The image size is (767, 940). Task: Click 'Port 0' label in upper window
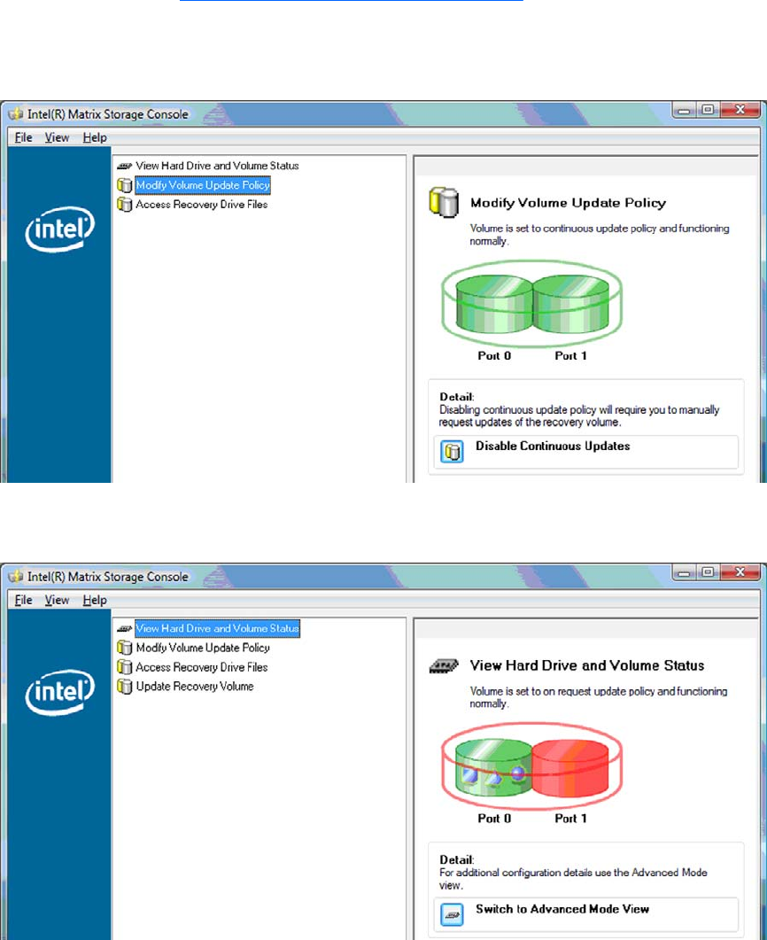coord(494,355)
